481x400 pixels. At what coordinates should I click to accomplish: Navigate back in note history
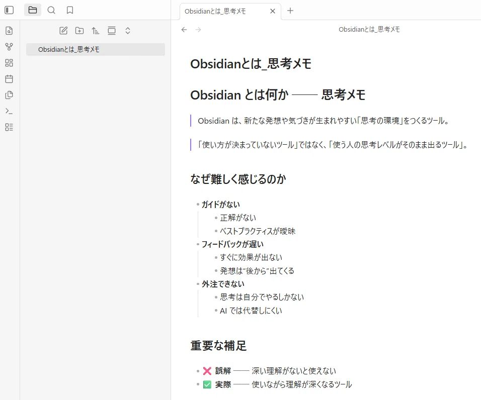184,30
